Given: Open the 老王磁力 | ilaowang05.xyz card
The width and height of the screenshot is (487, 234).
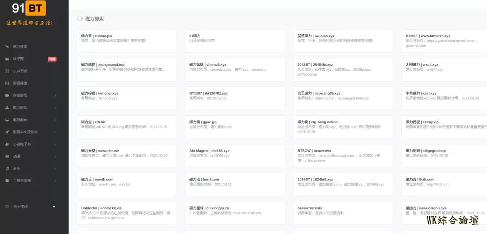Looking at the screenshot, I should click(343, 98).
